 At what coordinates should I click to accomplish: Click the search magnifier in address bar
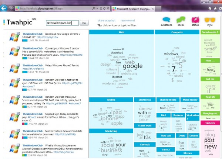(94, 8)
